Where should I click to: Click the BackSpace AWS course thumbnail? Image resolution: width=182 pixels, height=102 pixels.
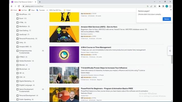click(x=64, y=34)
